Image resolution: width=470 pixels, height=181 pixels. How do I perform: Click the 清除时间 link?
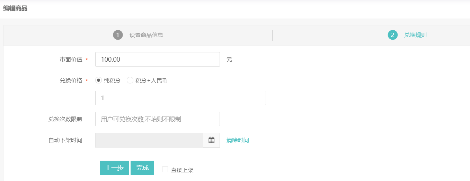click(x=238, y=140)
